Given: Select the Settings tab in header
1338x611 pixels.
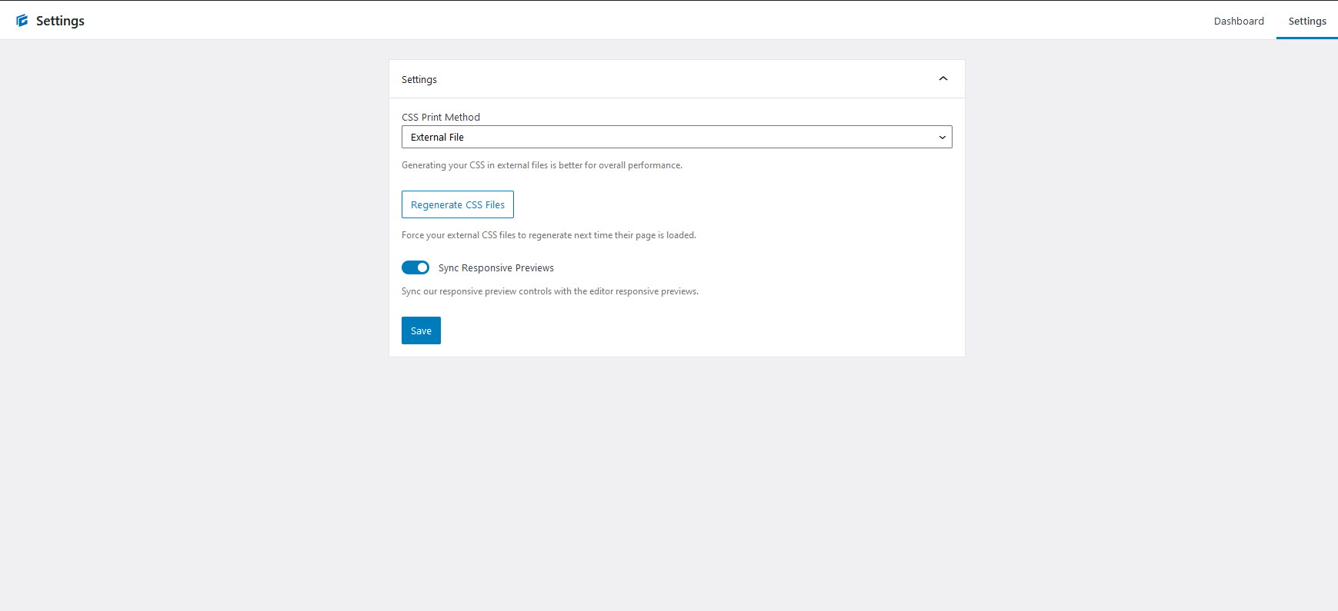Looking at the screenshot, I should click(x=1307, y=21).
